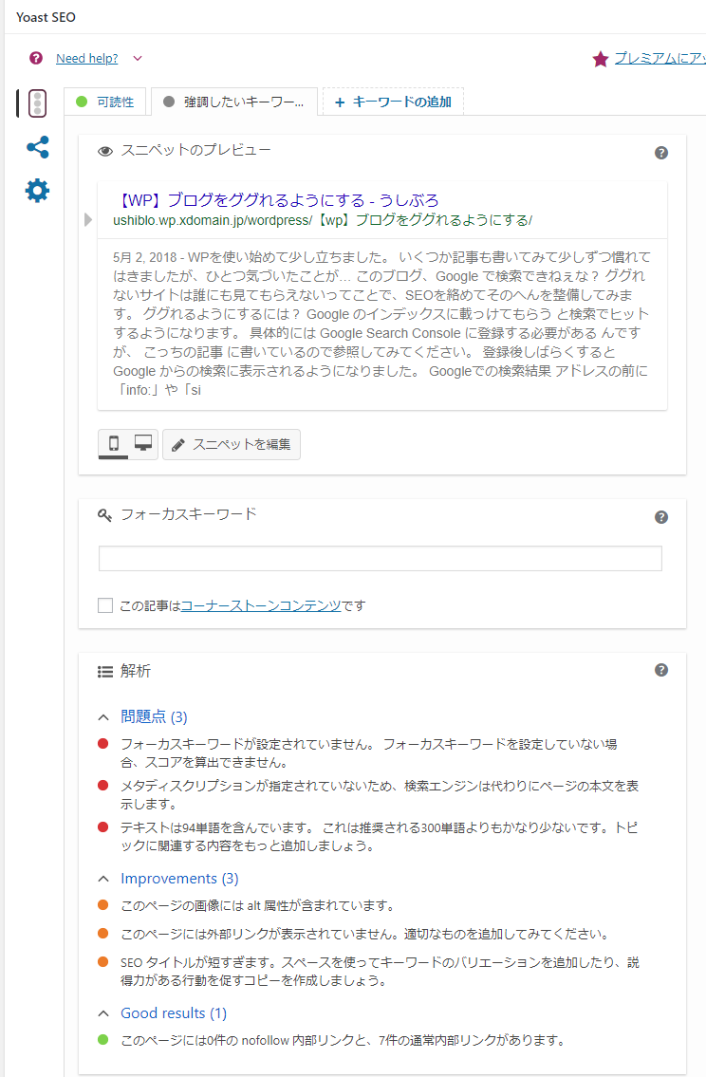Click the Yoast traffic light content optimization icon
Viewport: 706px width, 1077px height.
37,103
